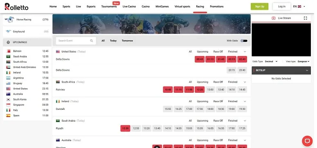Click the Search Event field
Screen dimensions: 317x148
76,41
